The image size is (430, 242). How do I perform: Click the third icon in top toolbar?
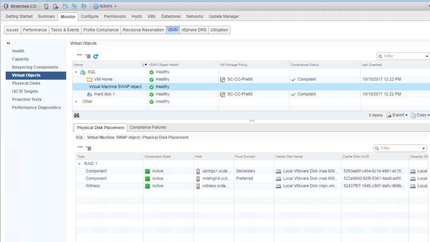(65, 6)
